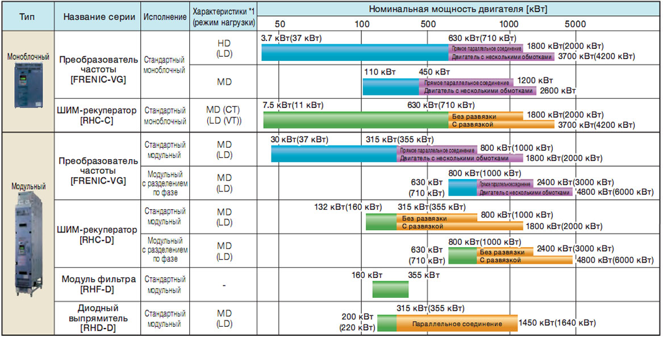The width and height of the screenshot is (663, 337).
Task: Click green RHC-C 7.5 кВт power bar
Action: pyautogui.click(x=356, y=120)
